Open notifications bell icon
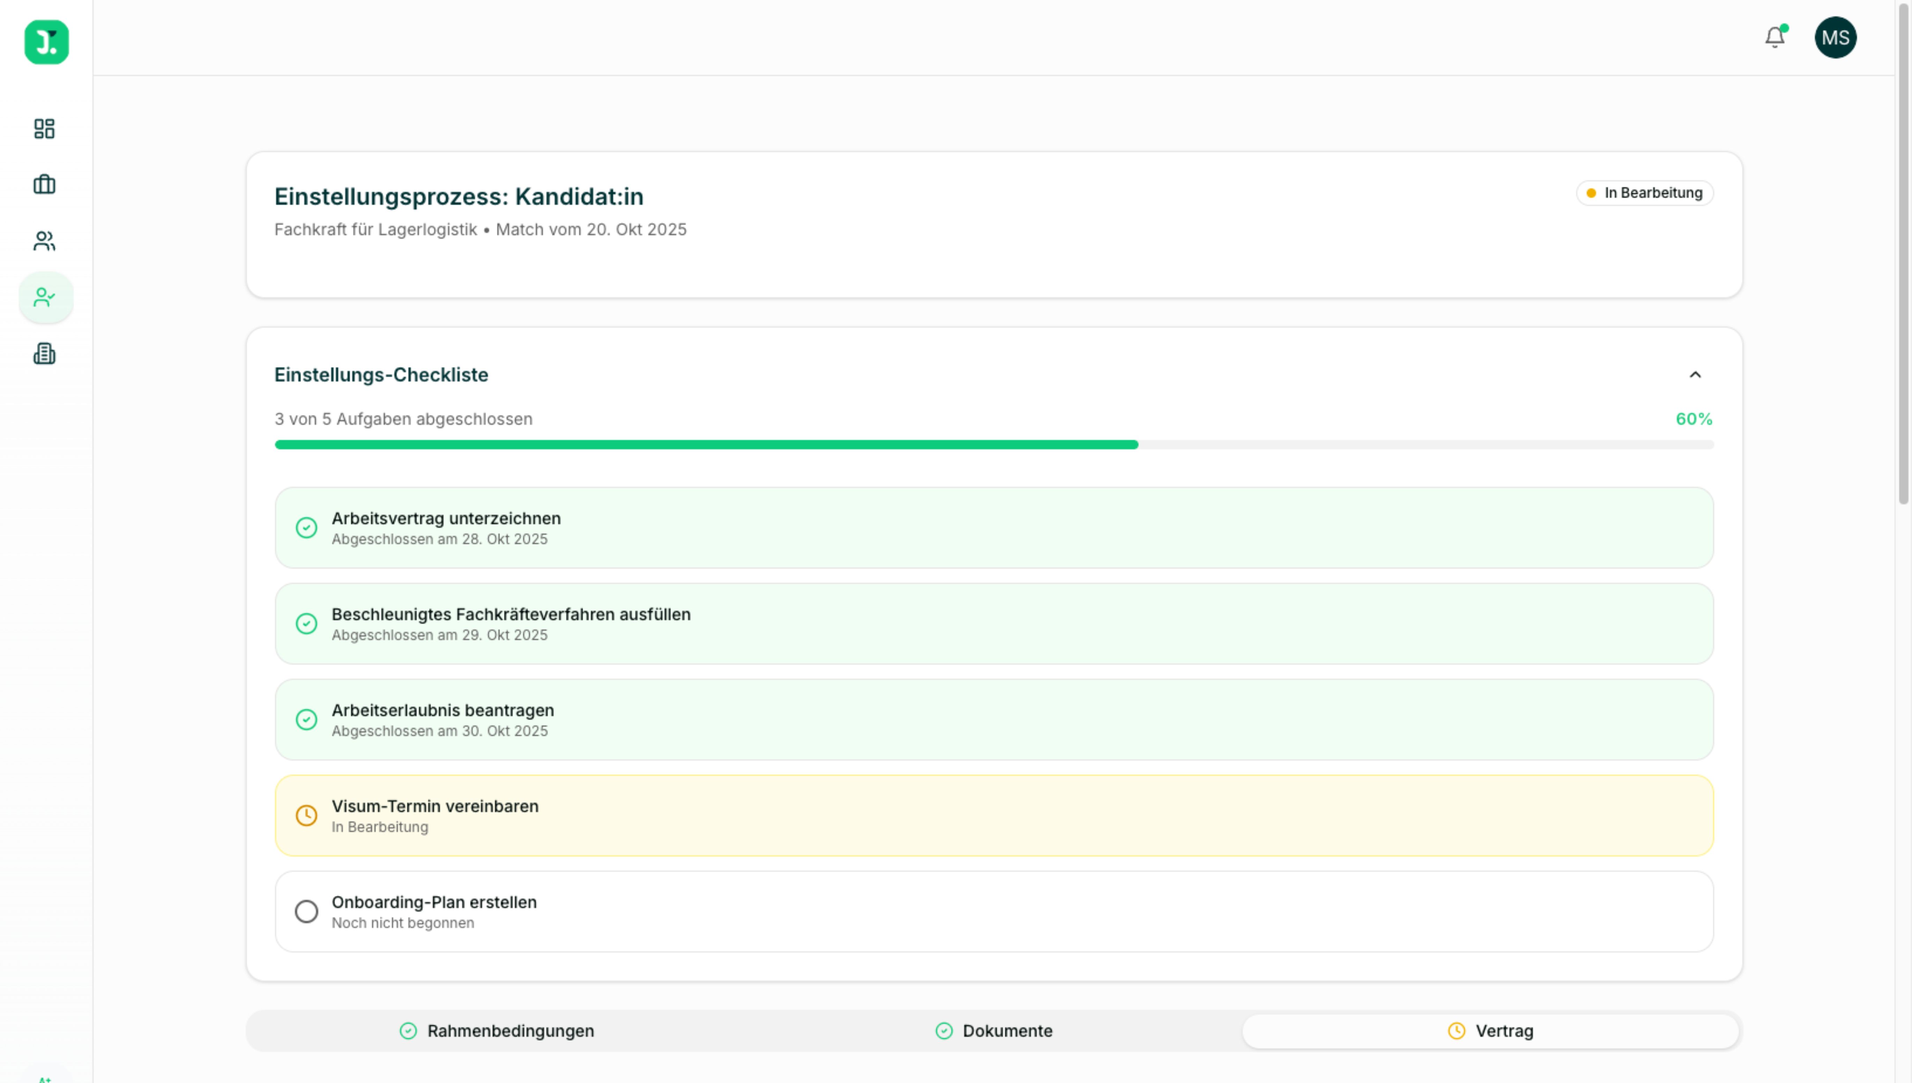Viewport: 1912px width, 1083px height. tap(1775, 37)
